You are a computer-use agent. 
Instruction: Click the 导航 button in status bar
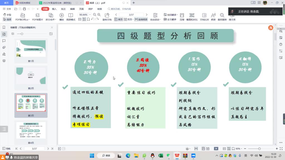[6, 149]
